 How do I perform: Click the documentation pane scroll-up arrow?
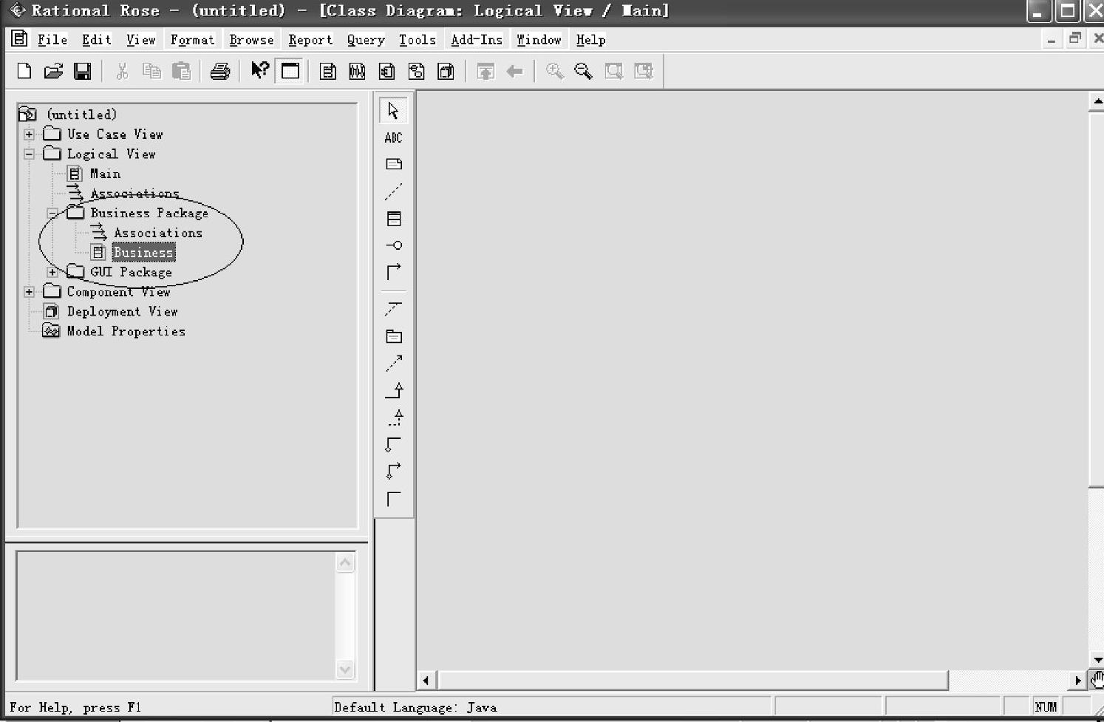click(x=345, y=563)
